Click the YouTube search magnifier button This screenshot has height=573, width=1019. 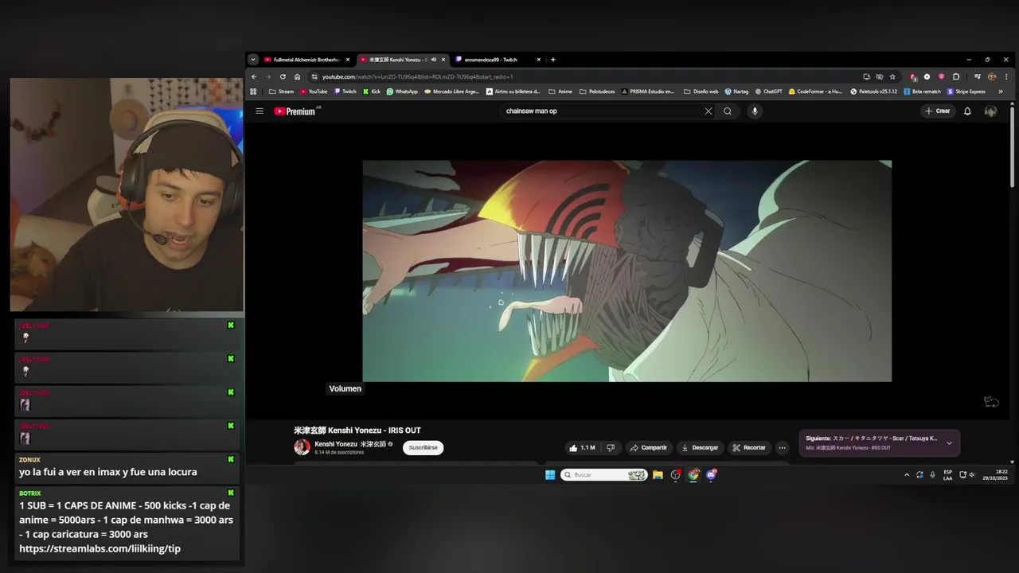[x=728, y=111]
